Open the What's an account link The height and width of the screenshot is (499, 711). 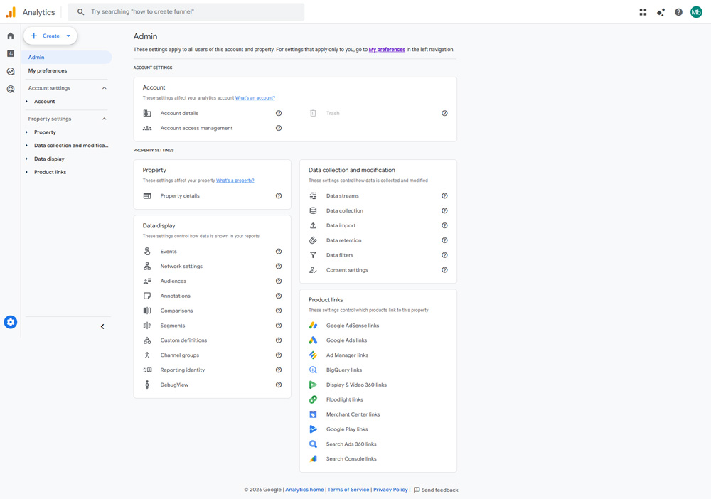255,98
